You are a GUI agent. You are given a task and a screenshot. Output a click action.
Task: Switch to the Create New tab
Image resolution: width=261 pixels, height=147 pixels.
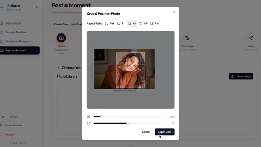[x=61, y=24]
